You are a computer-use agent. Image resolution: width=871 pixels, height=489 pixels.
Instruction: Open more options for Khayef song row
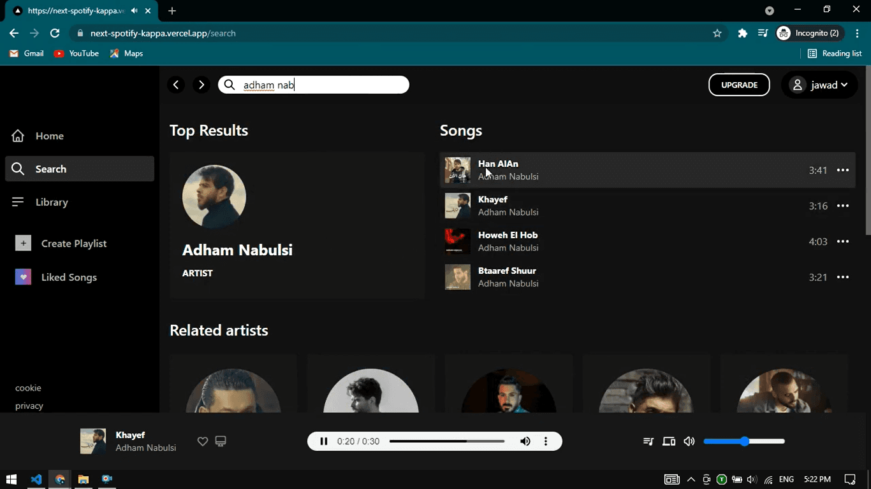coord(843,206)
